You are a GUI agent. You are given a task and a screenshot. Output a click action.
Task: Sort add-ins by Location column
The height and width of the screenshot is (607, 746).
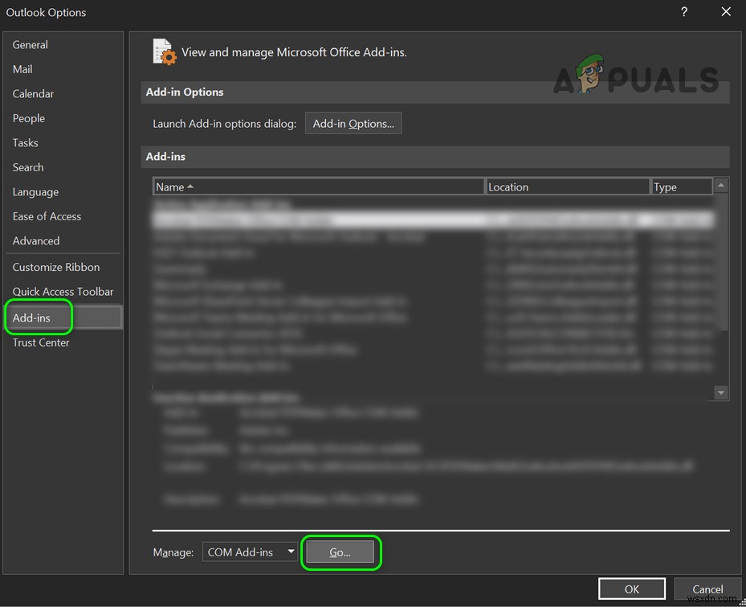pos(568,187)
